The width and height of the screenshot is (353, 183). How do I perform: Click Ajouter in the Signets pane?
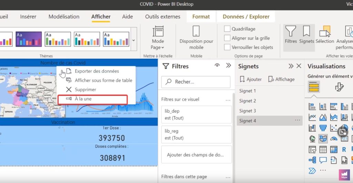click(x=251, y=79)
